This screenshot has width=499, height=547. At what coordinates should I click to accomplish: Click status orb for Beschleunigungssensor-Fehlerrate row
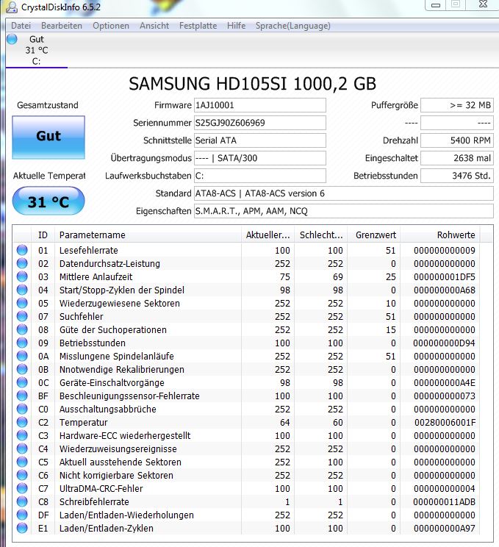point(22,396)
